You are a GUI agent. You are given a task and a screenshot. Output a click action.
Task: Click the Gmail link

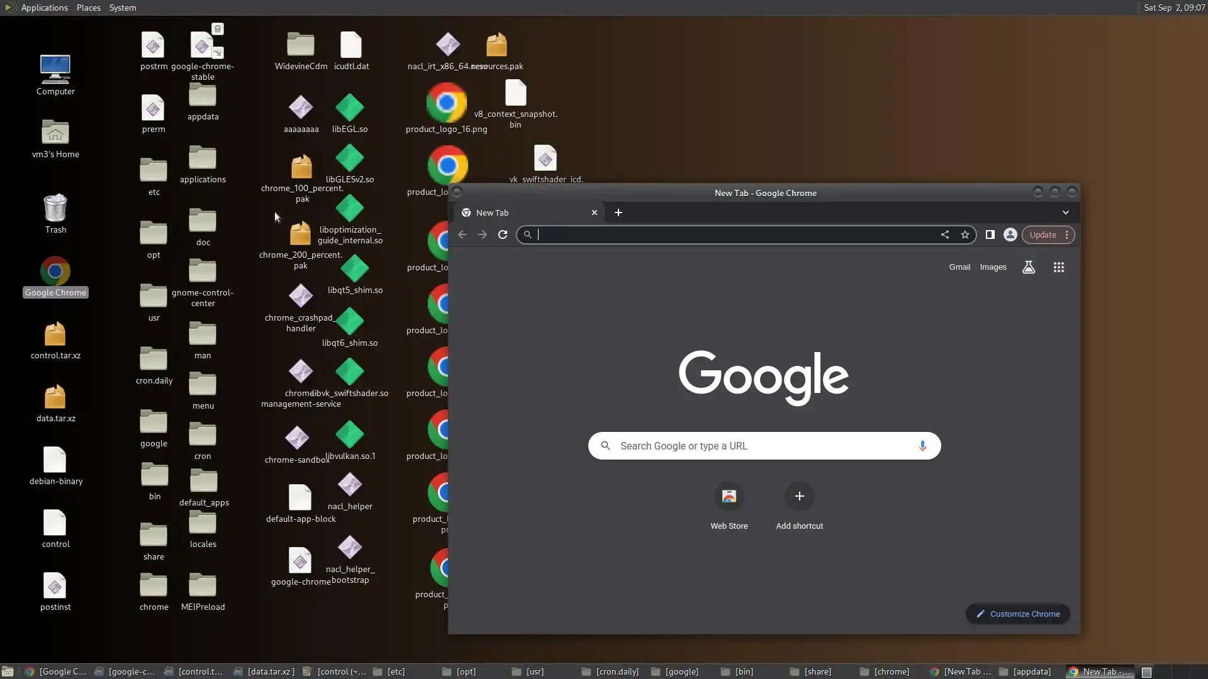pyautogui.click(x=959, y=267)
